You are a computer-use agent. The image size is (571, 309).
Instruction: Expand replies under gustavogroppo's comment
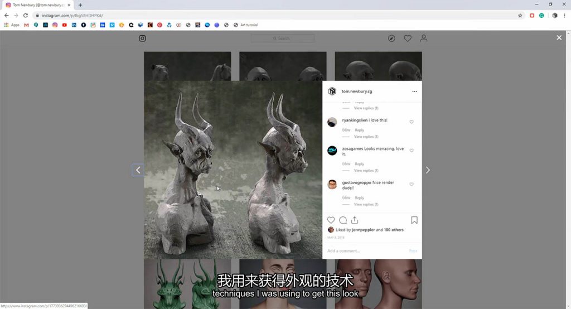(366, 205)
